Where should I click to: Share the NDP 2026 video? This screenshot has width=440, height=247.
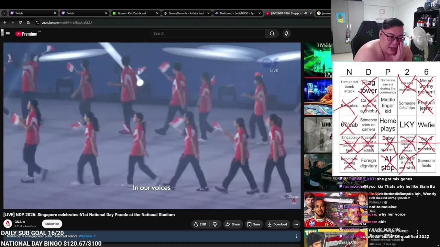(232, 224)
